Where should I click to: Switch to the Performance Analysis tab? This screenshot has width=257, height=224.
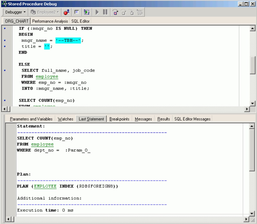pyautogui.click(x=50, y=21)
